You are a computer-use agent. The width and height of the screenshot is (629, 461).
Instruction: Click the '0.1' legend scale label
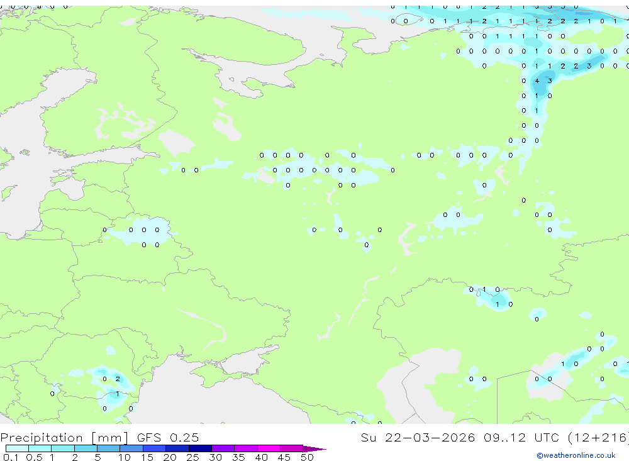[x=11, y=457]
